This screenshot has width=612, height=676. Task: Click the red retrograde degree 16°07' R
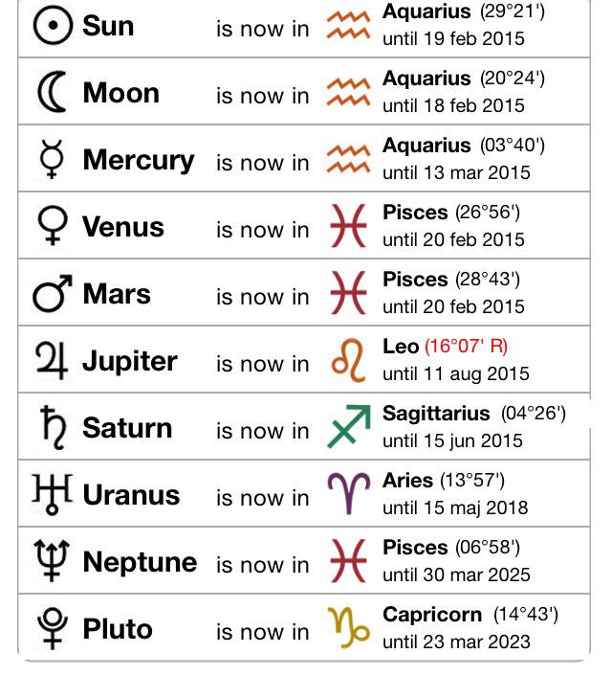(x=467, y=347)
